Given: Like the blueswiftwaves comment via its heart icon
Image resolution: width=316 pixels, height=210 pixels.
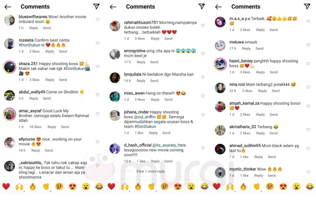Looking at the screenshot, I should click(97, 19).
